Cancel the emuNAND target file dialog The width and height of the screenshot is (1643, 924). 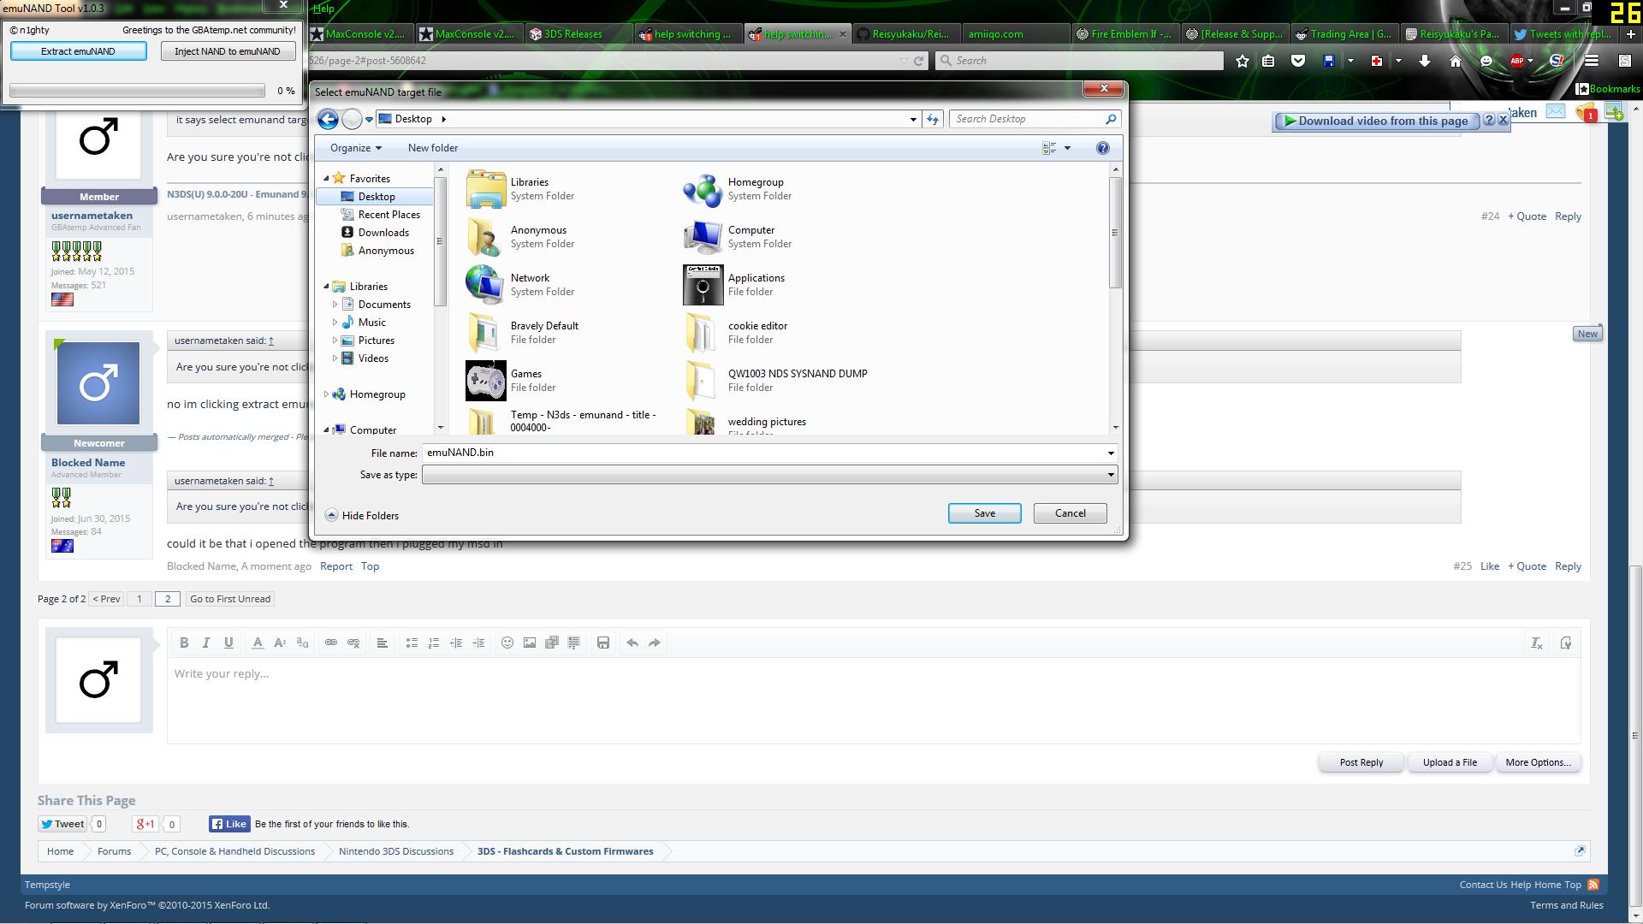coord(1070,513)
